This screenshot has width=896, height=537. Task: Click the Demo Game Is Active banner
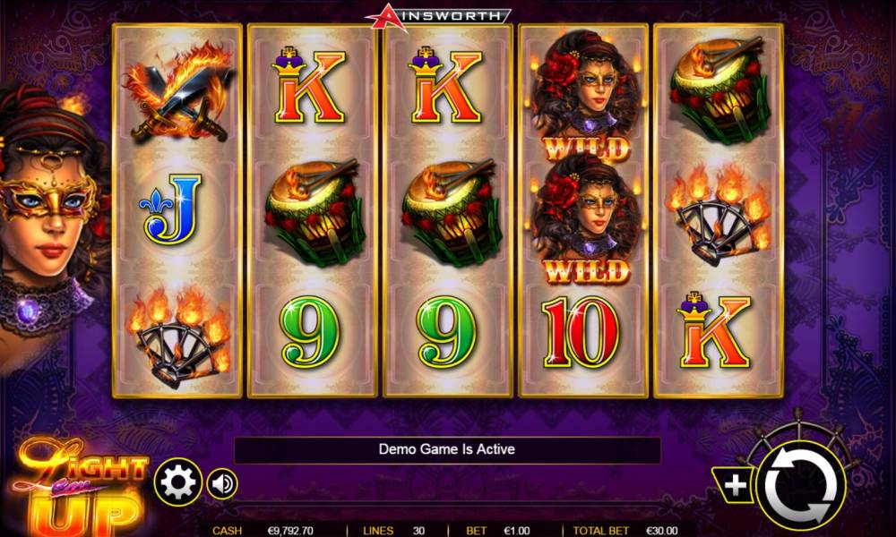coord(447,449)
